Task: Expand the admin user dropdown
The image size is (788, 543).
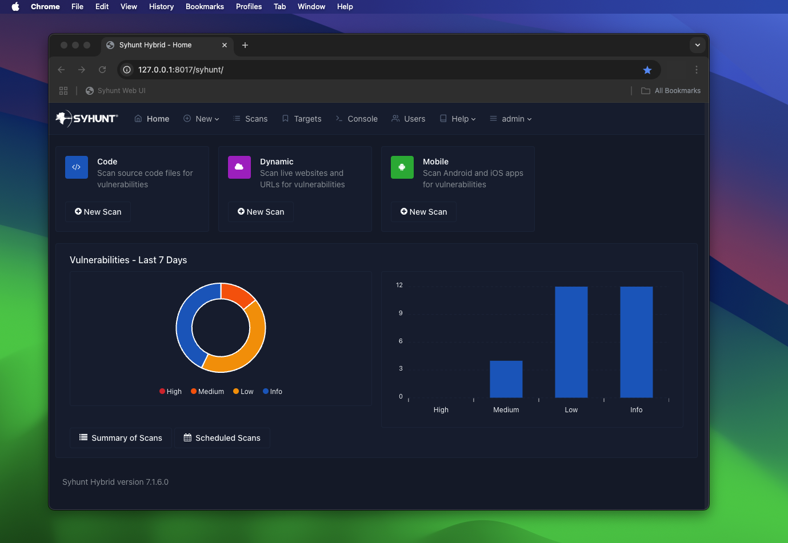Action: click(x=511, y=119)
